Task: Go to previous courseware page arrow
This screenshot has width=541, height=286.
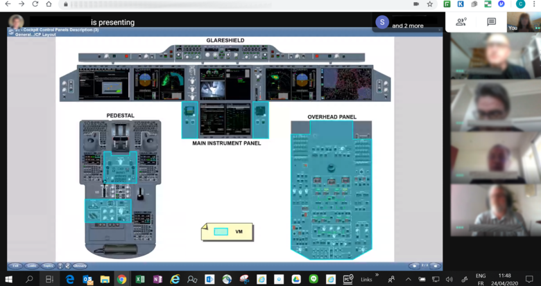Action: click(414, 266)
